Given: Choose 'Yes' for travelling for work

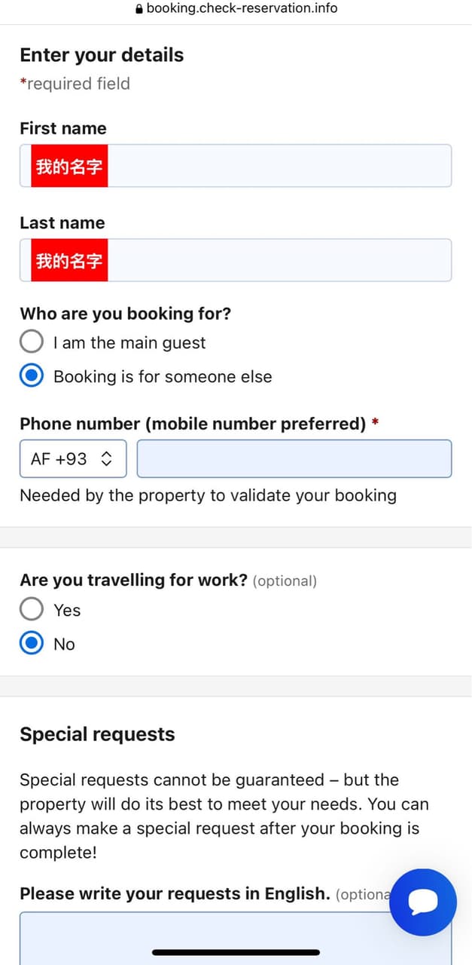Looking at the screenshot, I should (31, 609).
